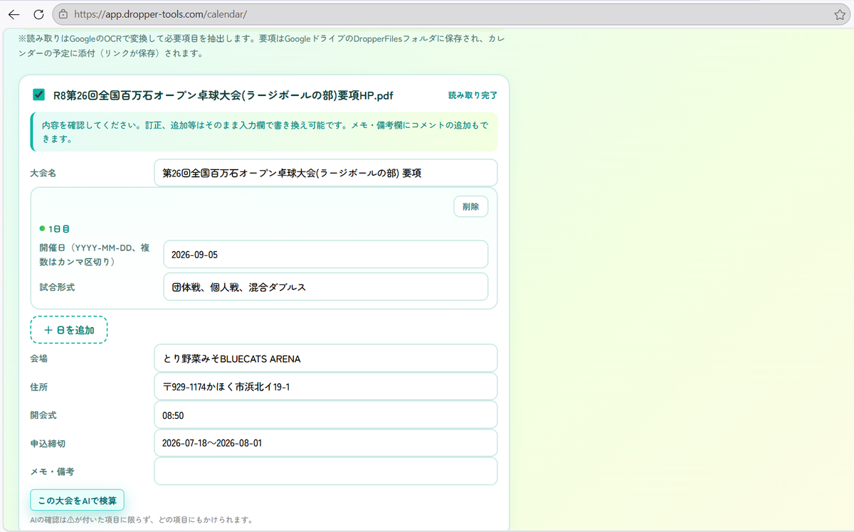Reload the page with refresh icon
The image size is (854, 532).
[38, 14]
